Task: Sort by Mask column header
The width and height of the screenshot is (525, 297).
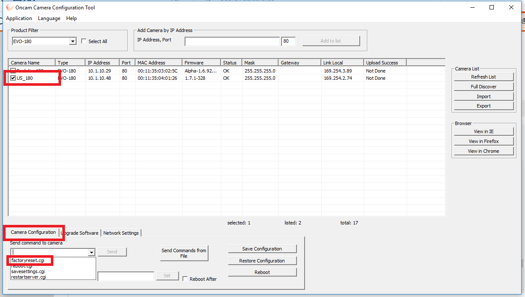Action: point(260,63)
